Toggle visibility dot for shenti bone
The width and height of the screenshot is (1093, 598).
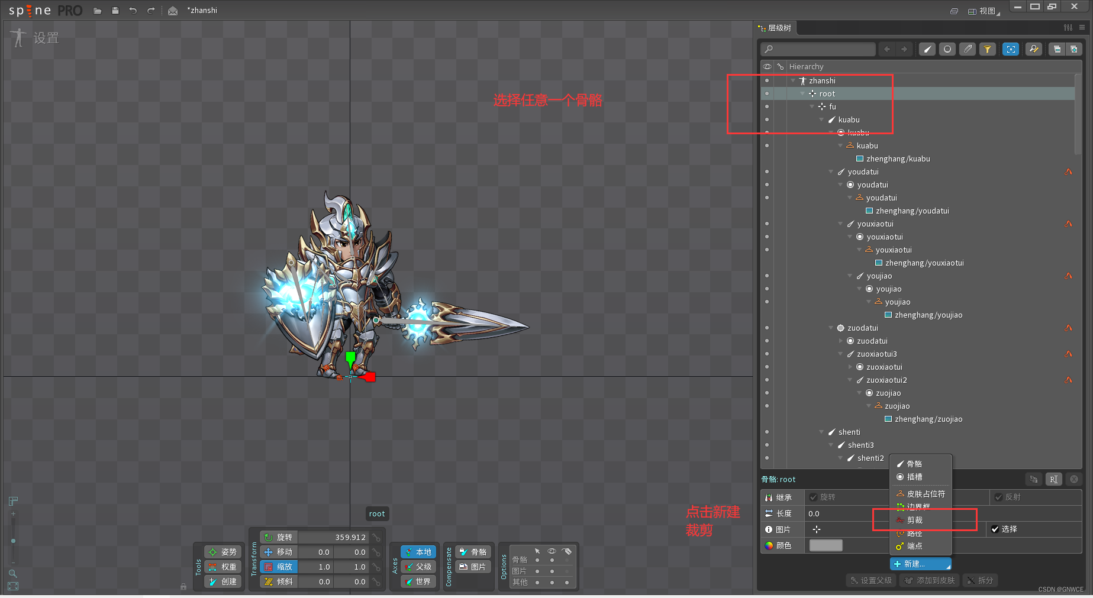tap(767, 432)
